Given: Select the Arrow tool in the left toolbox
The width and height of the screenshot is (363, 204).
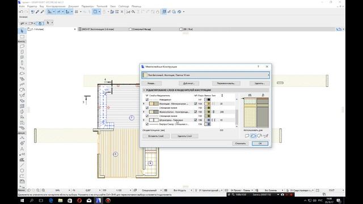Looking at the screenshot, I should click(x=22, y=31).
